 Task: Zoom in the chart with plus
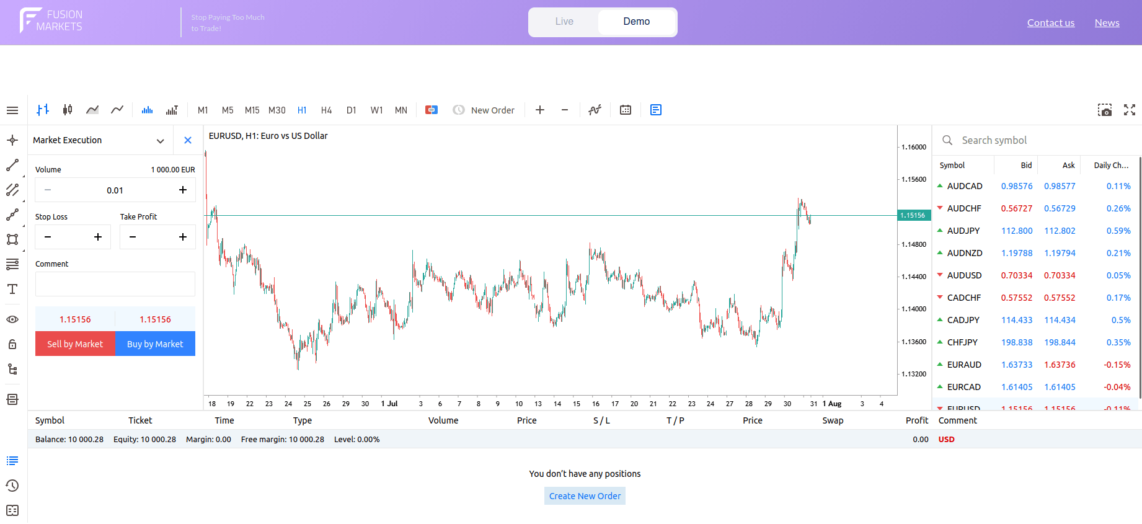pyautogui.click(x=540, y=110)
